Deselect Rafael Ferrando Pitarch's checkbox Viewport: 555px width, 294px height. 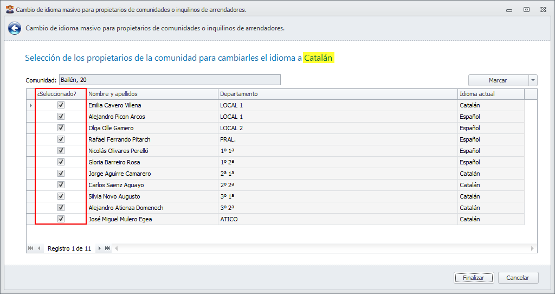coord(61,139)
